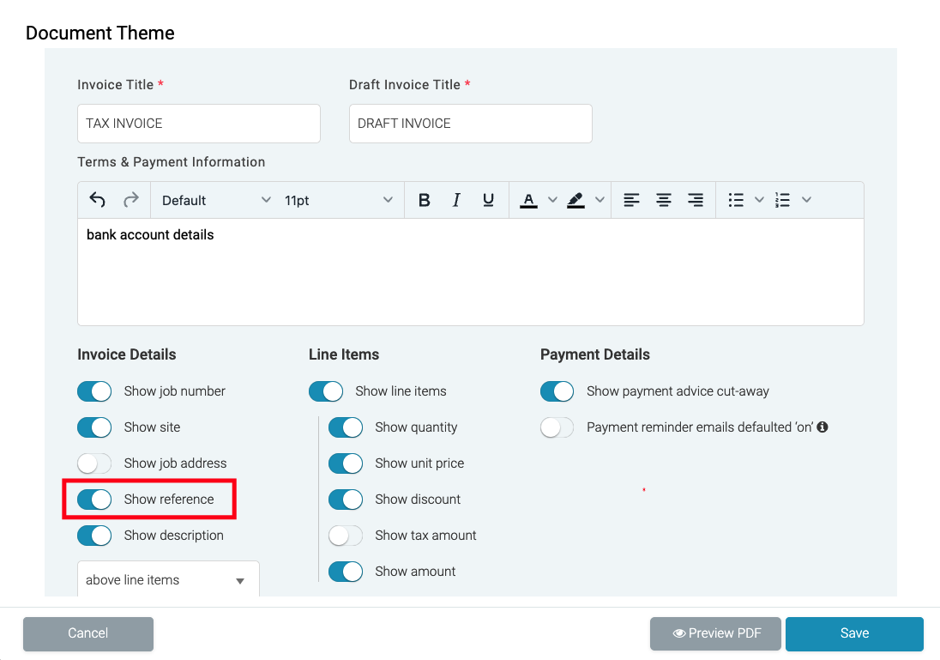Toggle Show payment advice cut-away switch
This screenshot has width=940, height=660.
[557, 391]
